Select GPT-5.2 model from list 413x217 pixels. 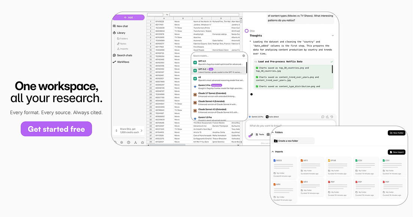coord(219,71)
